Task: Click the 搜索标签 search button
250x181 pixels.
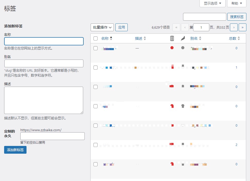Action: pyautogui.click(x=237, y=17)
